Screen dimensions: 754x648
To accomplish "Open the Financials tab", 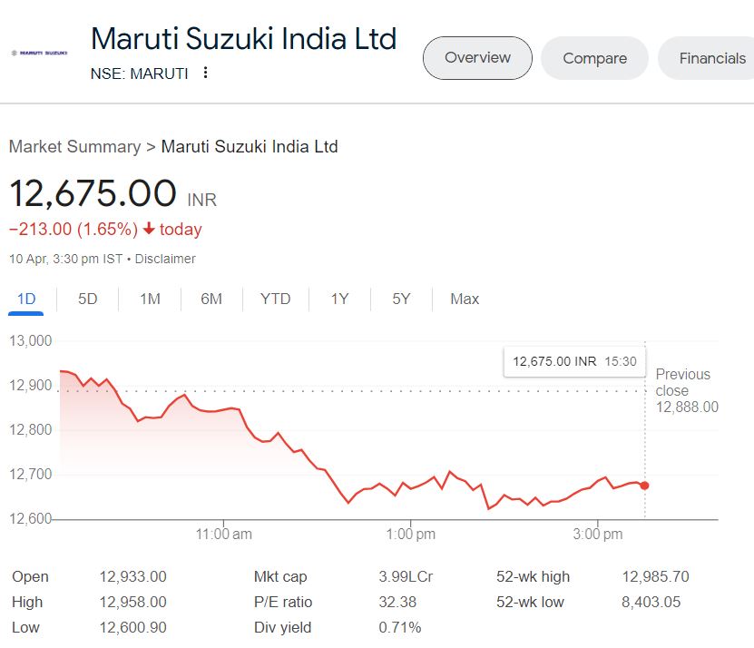I will (711, 58).
